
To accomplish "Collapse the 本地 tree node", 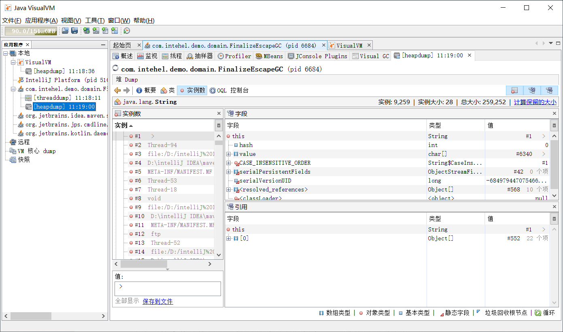I will 5,53.
